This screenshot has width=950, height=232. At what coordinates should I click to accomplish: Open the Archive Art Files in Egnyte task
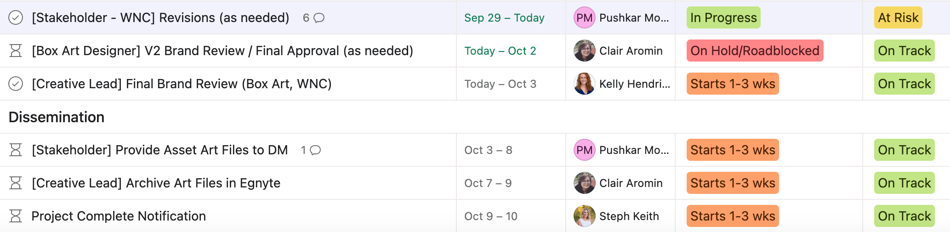click(x=156, y=183)
